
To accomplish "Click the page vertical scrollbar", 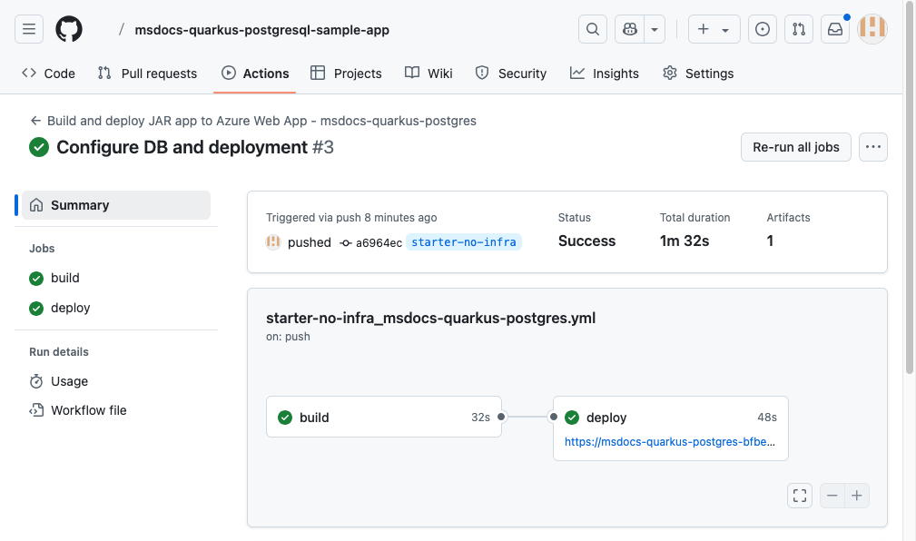I will coord(910,187).
